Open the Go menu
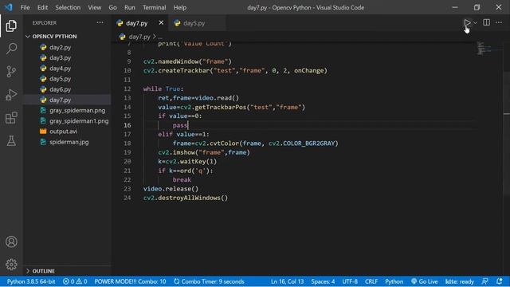This screenshot has height=287, width=510. coord(112,7)
